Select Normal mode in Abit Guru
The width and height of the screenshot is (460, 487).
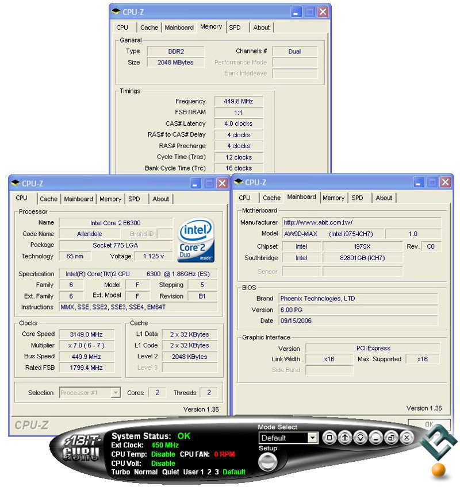tap(146, 472)
